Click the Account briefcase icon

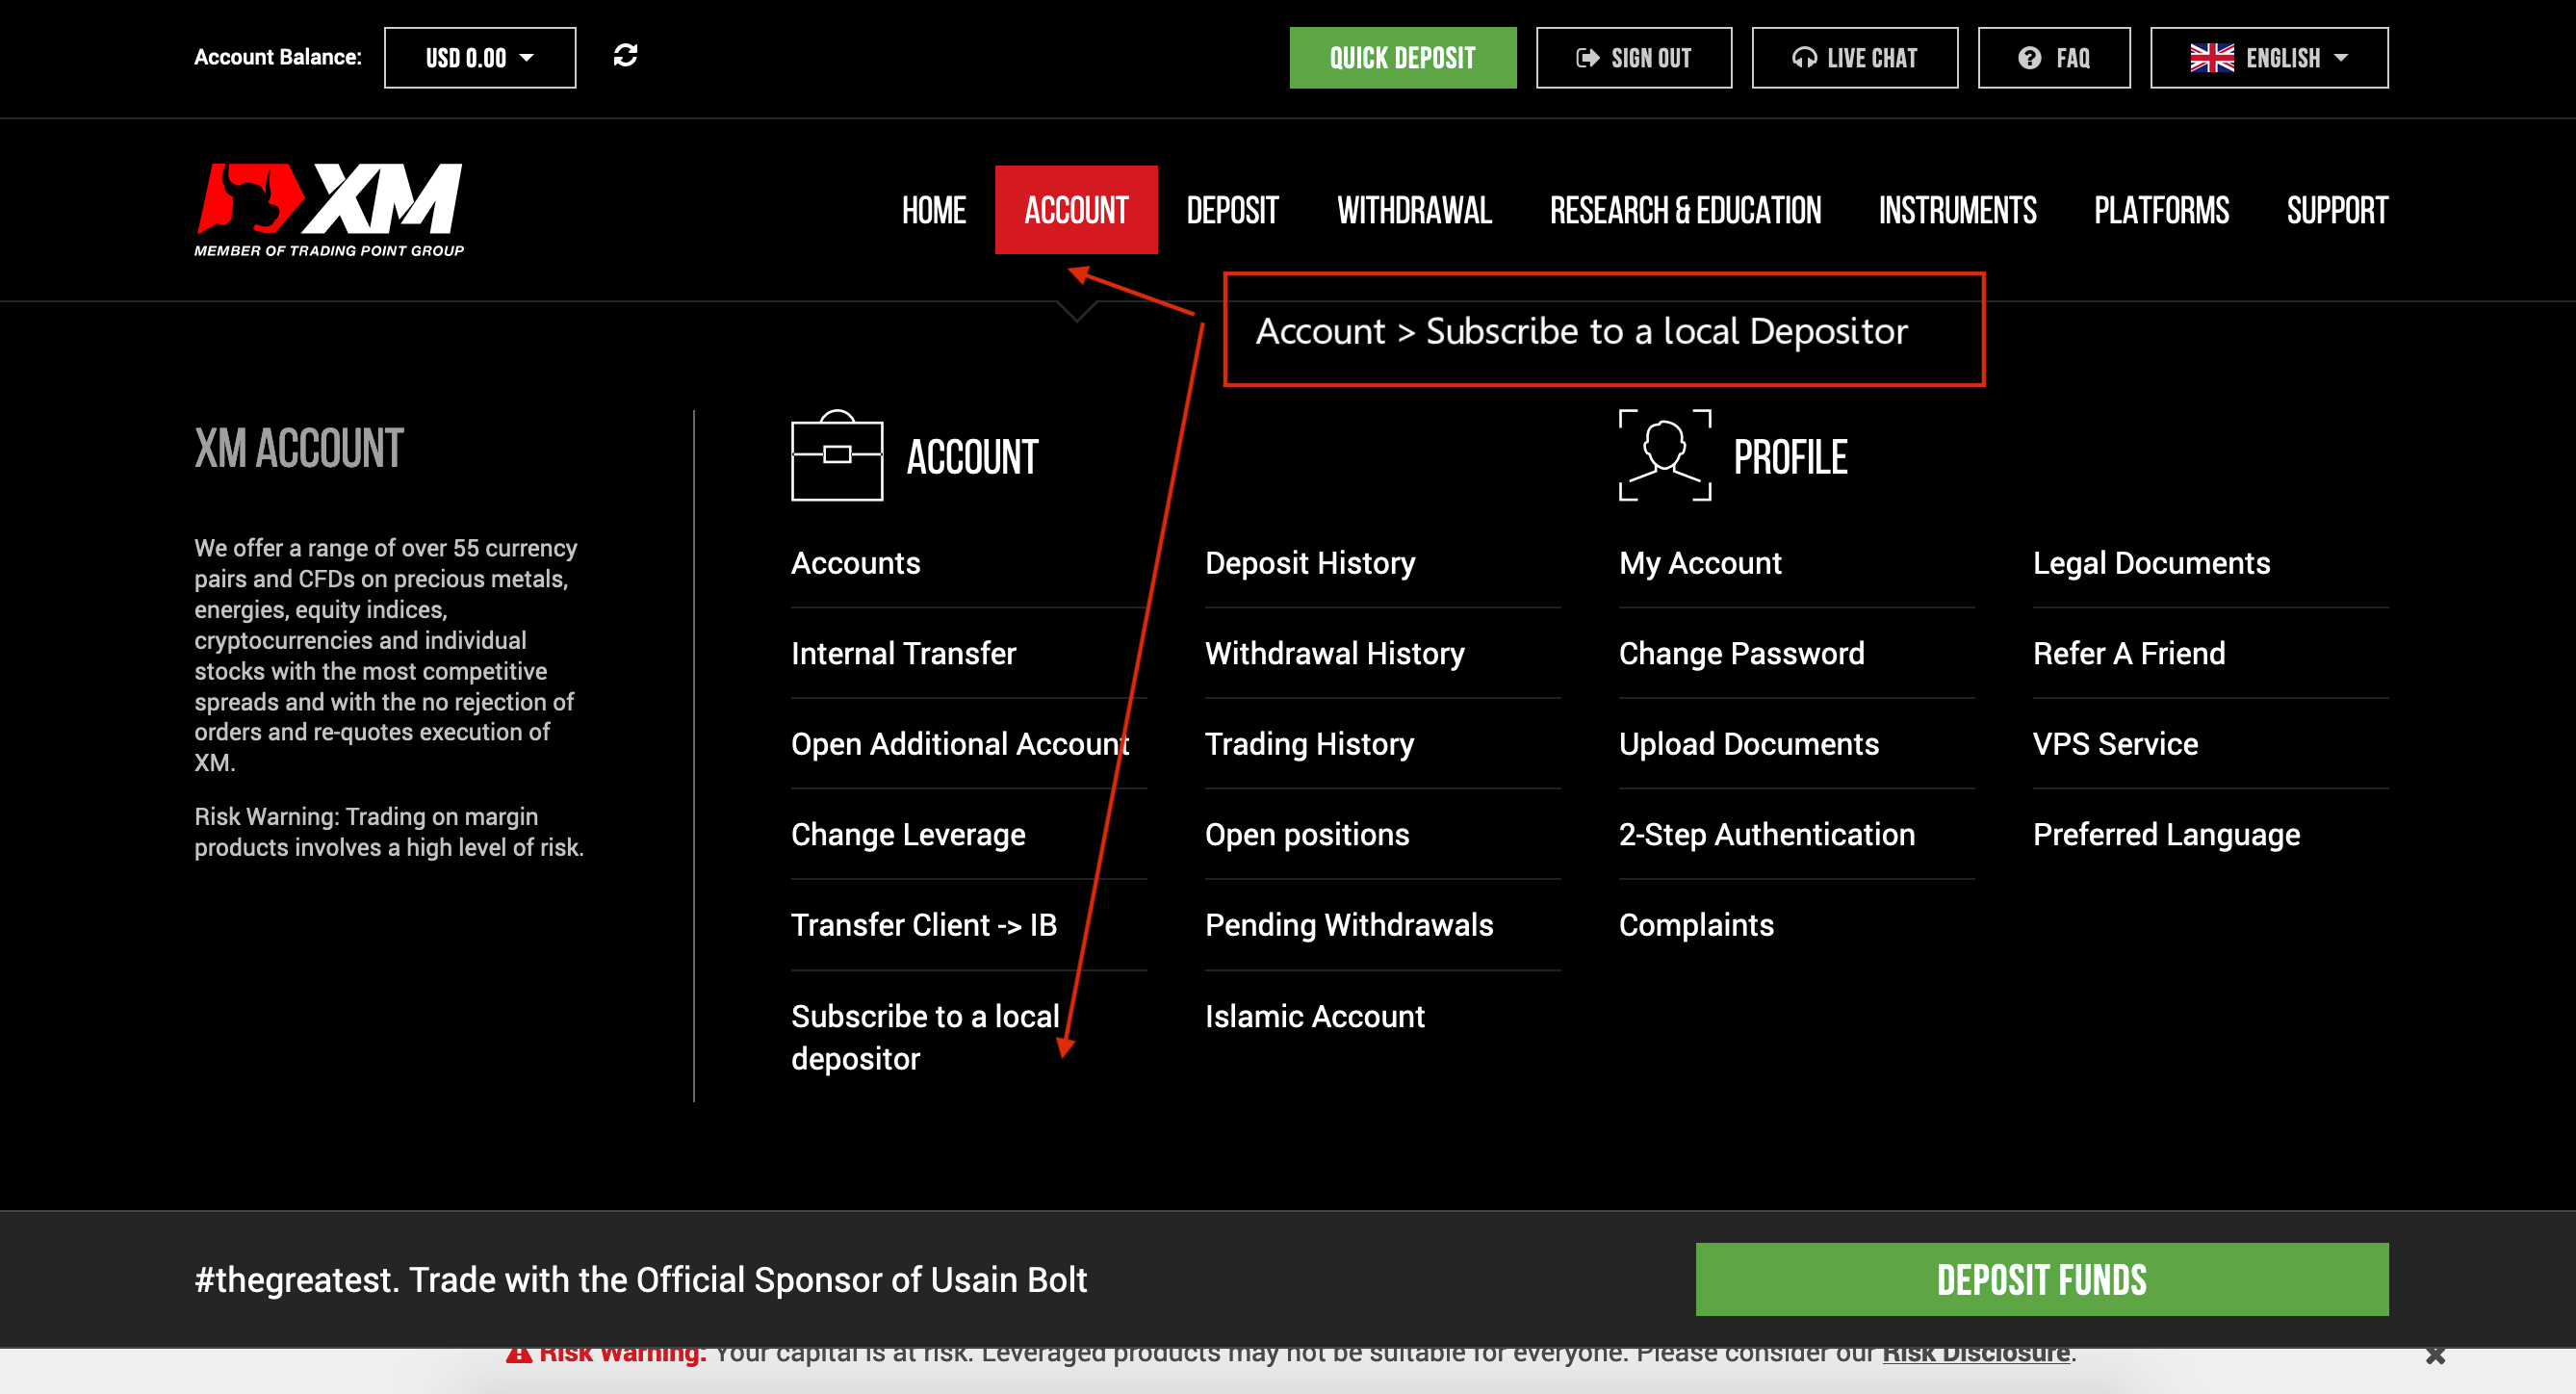(837, 455)
